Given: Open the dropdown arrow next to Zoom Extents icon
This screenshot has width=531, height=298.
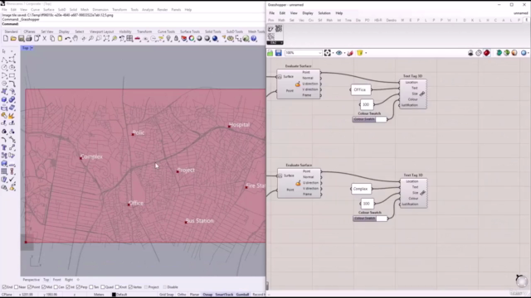Looking at the screenshot, I should click(333, 53).
